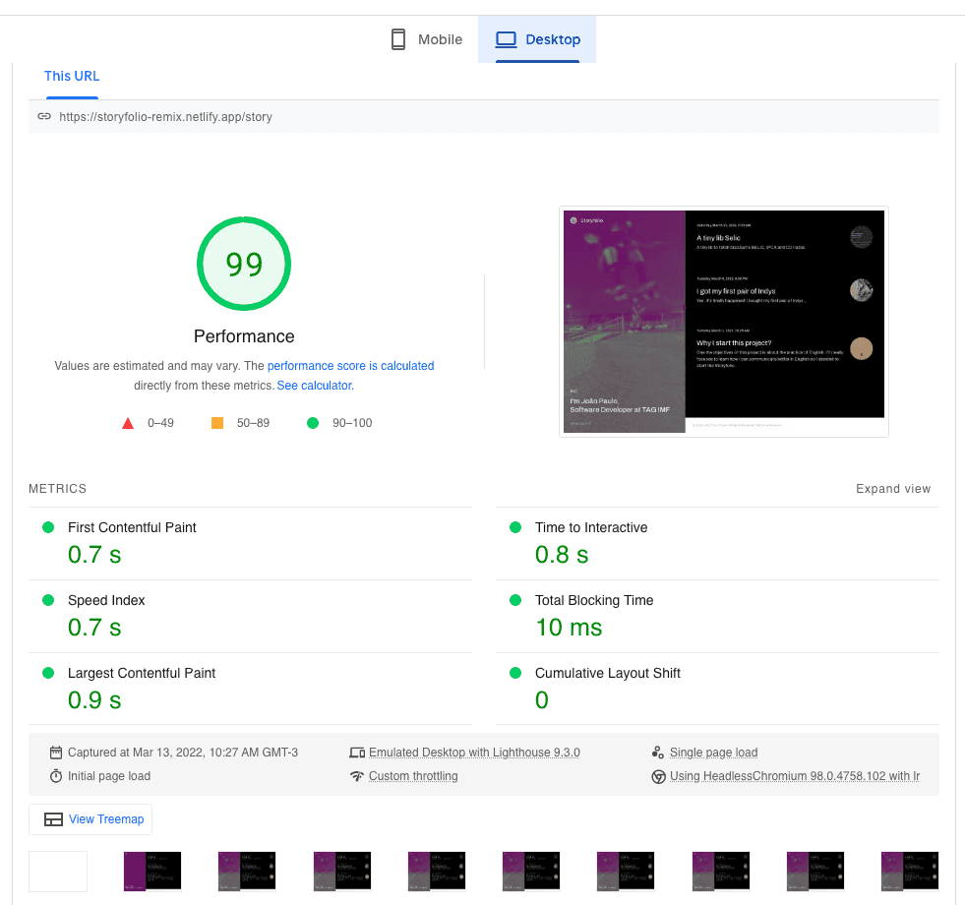This screenshot has height=905, width=965.
Task: Open Single page load details
Action: click(x=713, y=753)
